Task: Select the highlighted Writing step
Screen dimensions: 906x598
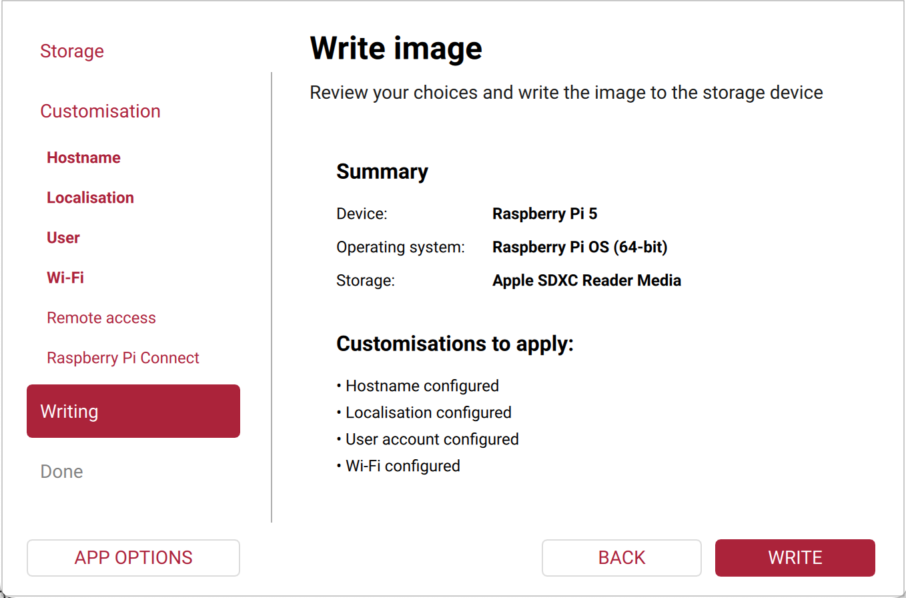Action: click(133, 411)
